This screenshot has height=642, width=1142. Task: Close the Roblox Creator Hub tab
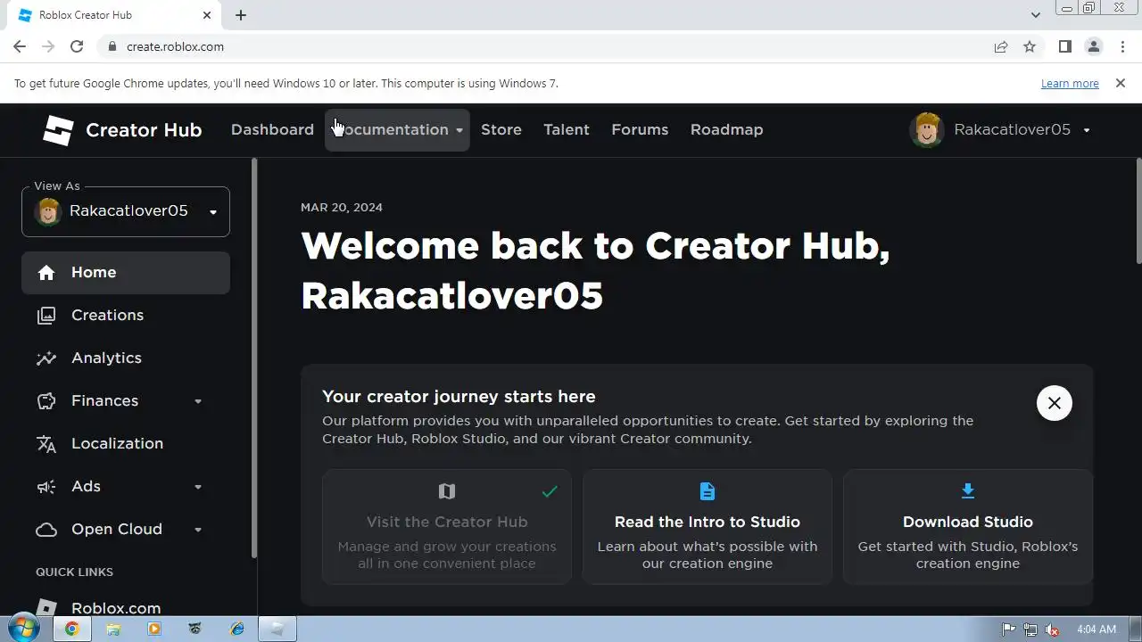point(207,15)
